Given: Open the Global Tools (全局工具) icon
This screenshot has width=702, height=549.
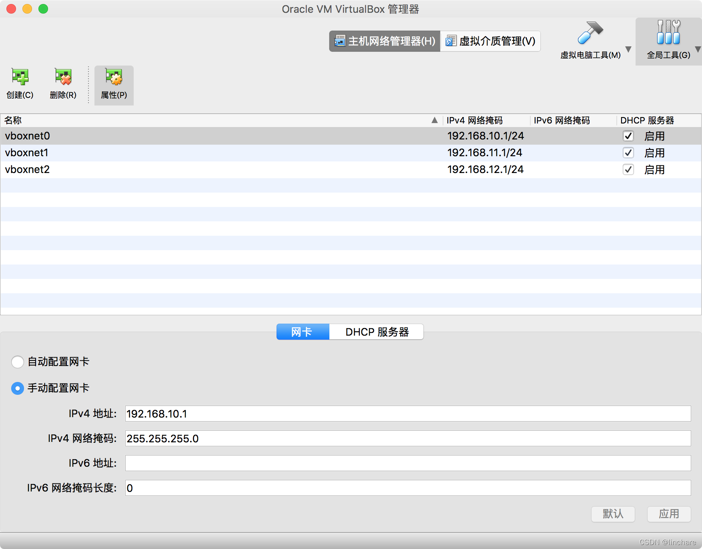Looking at the screenshot, I should (668, 32).
